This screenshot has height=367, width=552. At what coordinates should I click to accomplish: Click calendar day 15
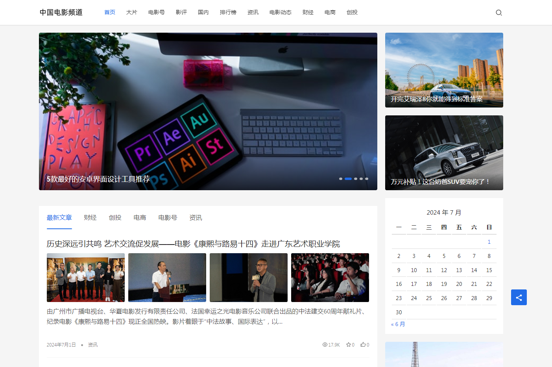click(489, 270)
